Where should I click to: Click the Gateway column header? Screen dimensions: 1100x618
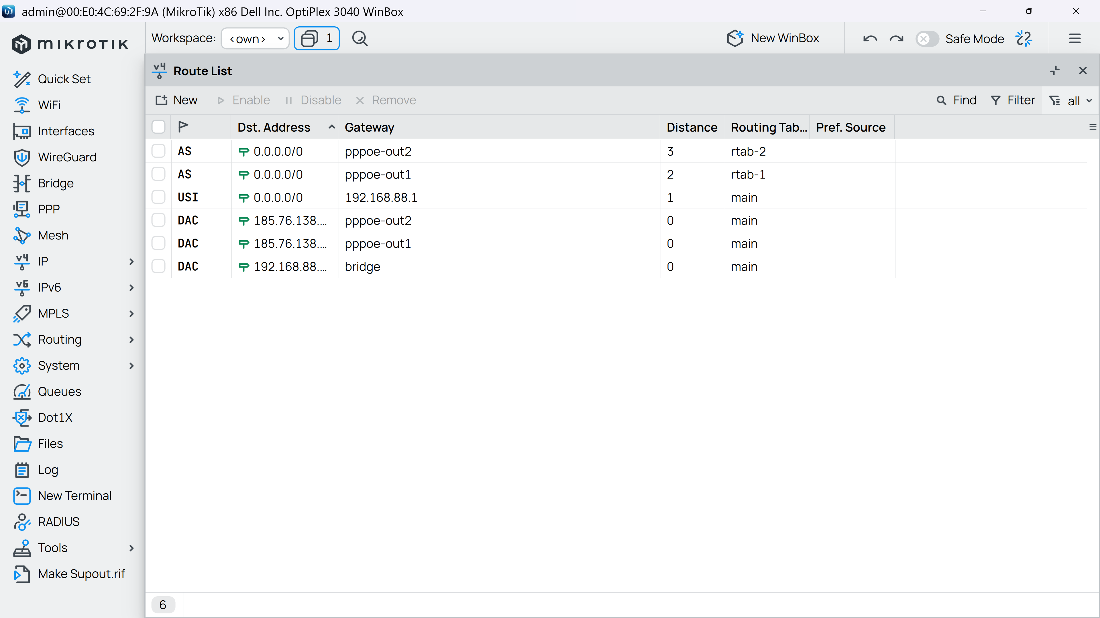(499, 127)
